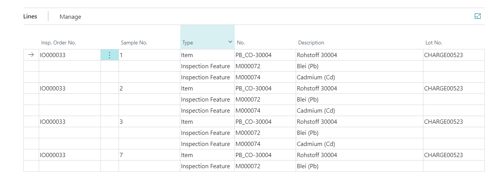
Task: Select Type Item cell for sample 1
Action: (207, 55)
